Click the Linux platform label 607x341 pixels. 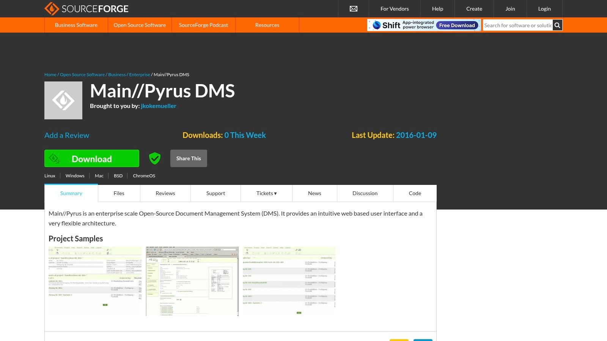click(50, 176)
